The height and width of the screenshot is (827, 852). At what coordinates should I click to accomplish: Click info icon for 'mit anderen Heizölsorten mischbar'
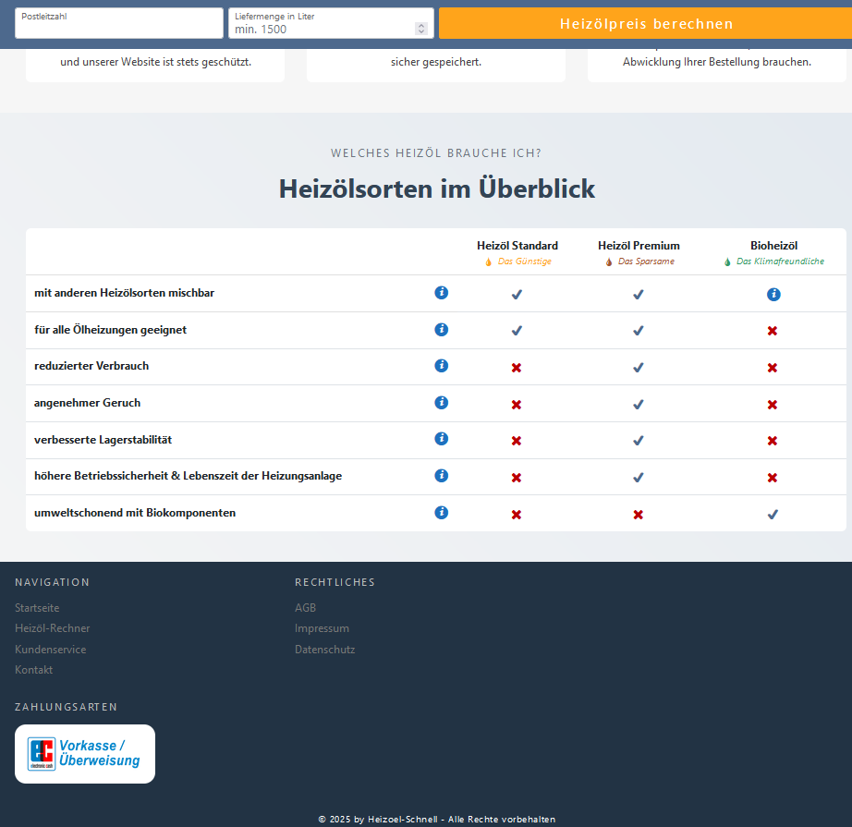click(x=441, y=293)
